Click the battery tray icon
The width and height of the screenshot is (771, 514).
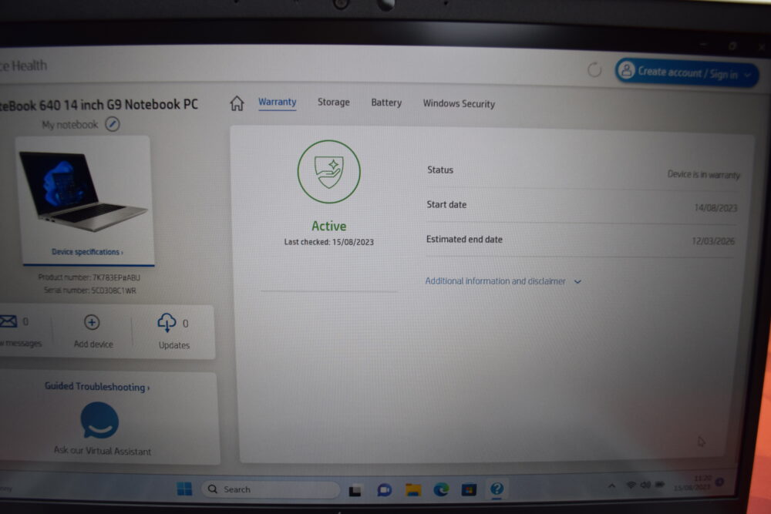click(x=660, y=485)
